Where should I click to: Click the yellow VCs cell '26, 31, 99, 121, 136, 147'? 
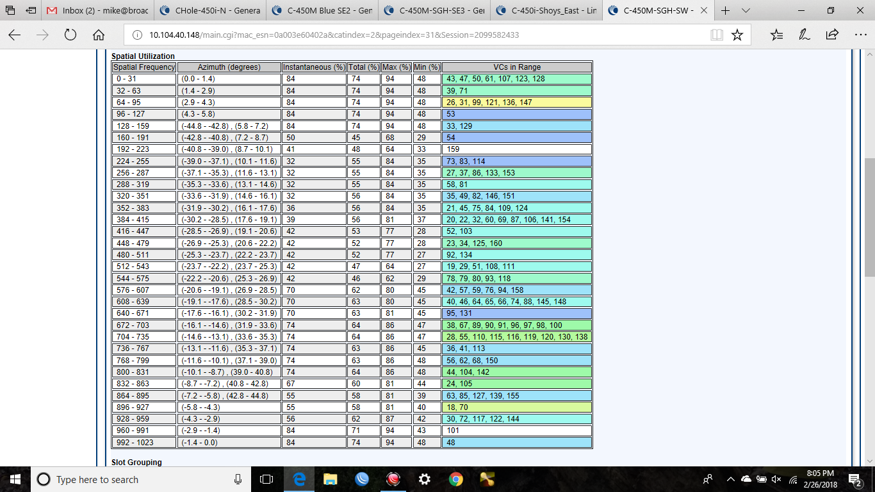(x=516, y=102)
